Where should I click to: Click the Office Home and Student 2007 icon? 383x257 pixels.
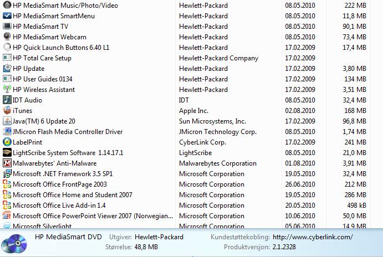pos(7,194)
